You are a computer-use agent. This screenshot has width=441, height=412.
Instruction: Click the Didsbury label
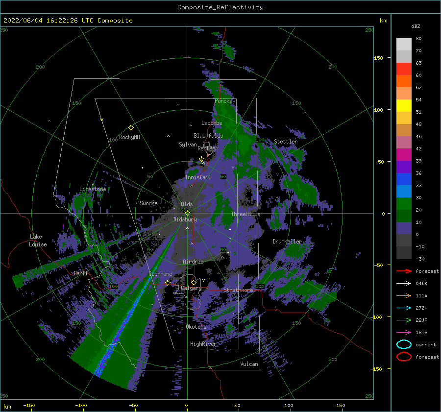[185, 219]
